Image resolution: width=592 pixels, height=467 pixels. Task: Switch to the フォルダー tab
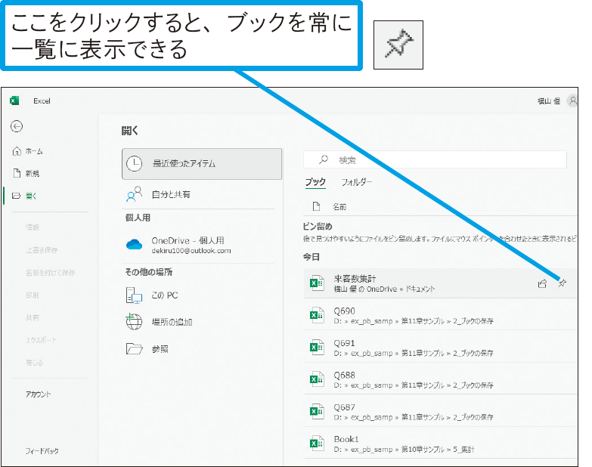(x=356, y=182)
